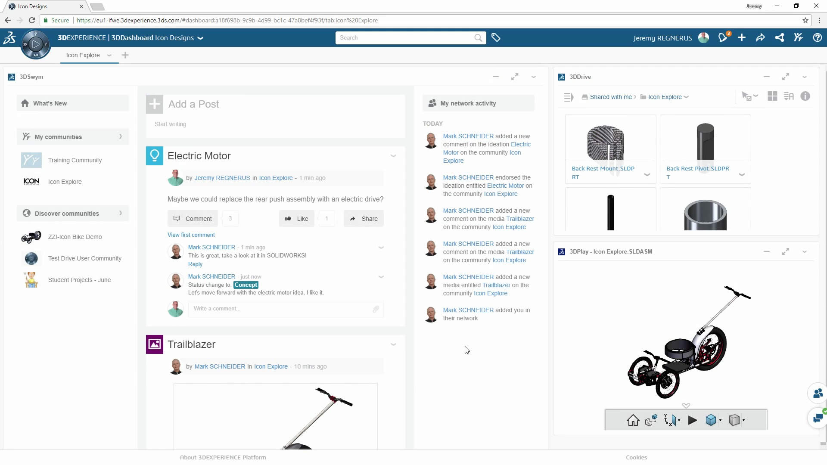
Task: Click the Home view icon in 3DPlay
Action: [x=633, y=420]
